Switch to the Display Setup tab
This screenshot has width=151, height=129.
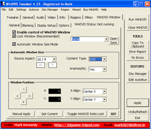46,25
